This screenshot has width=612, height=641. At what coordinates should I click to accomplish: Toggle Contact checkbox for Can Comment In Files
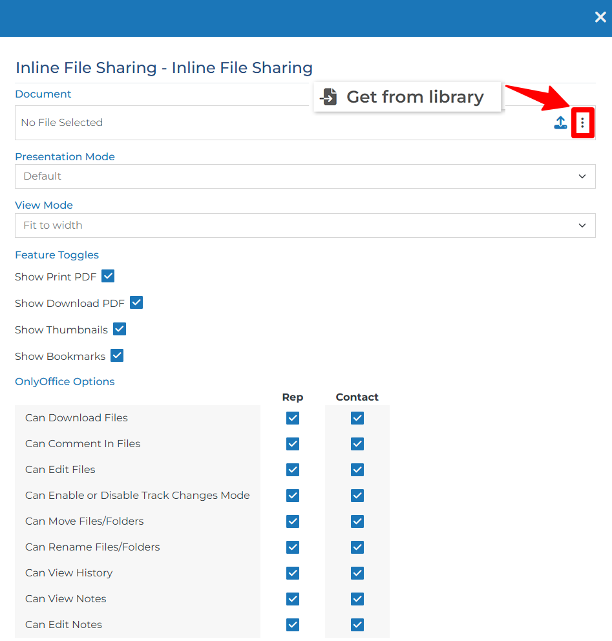pos(357,444)
